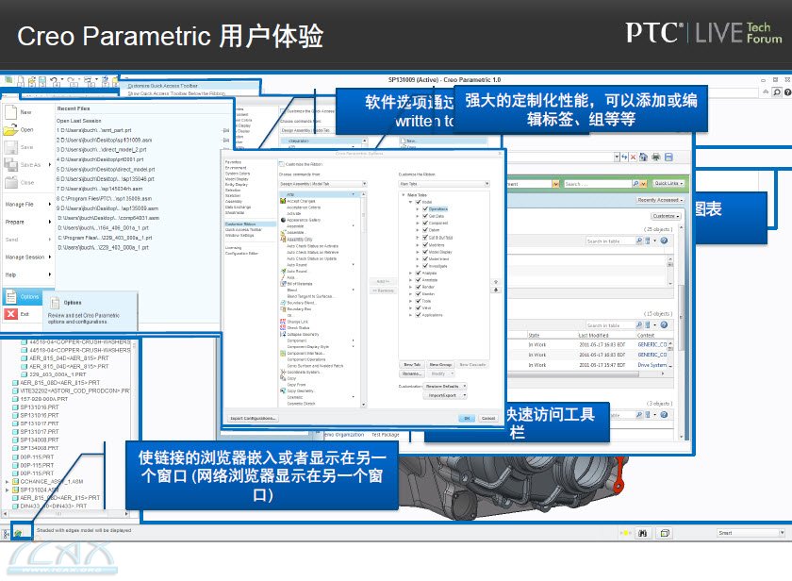Expand the Manage Session submenu
This screenshot has height=581, width=792.
coord(28,257)
